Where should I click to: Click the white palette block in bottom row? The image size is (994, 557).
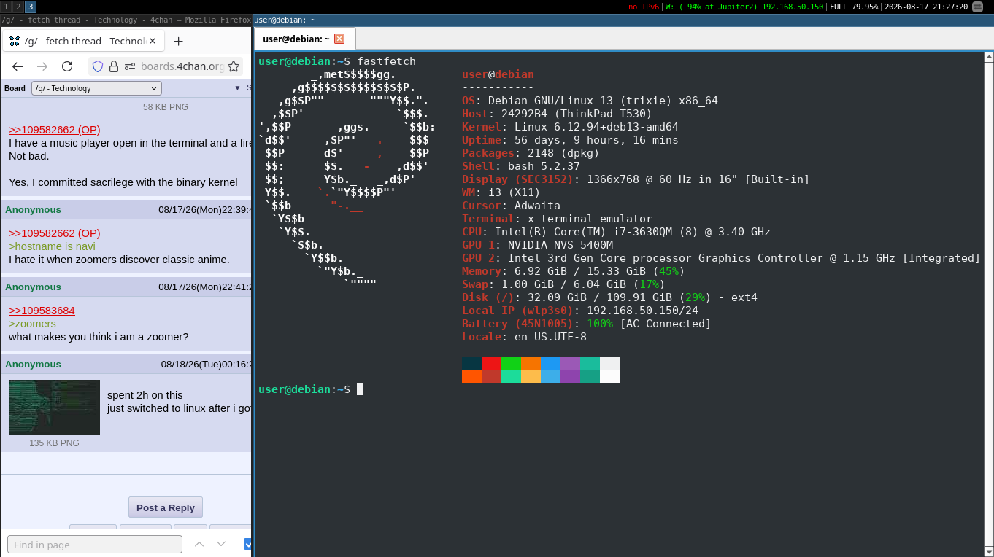(609, 376)
